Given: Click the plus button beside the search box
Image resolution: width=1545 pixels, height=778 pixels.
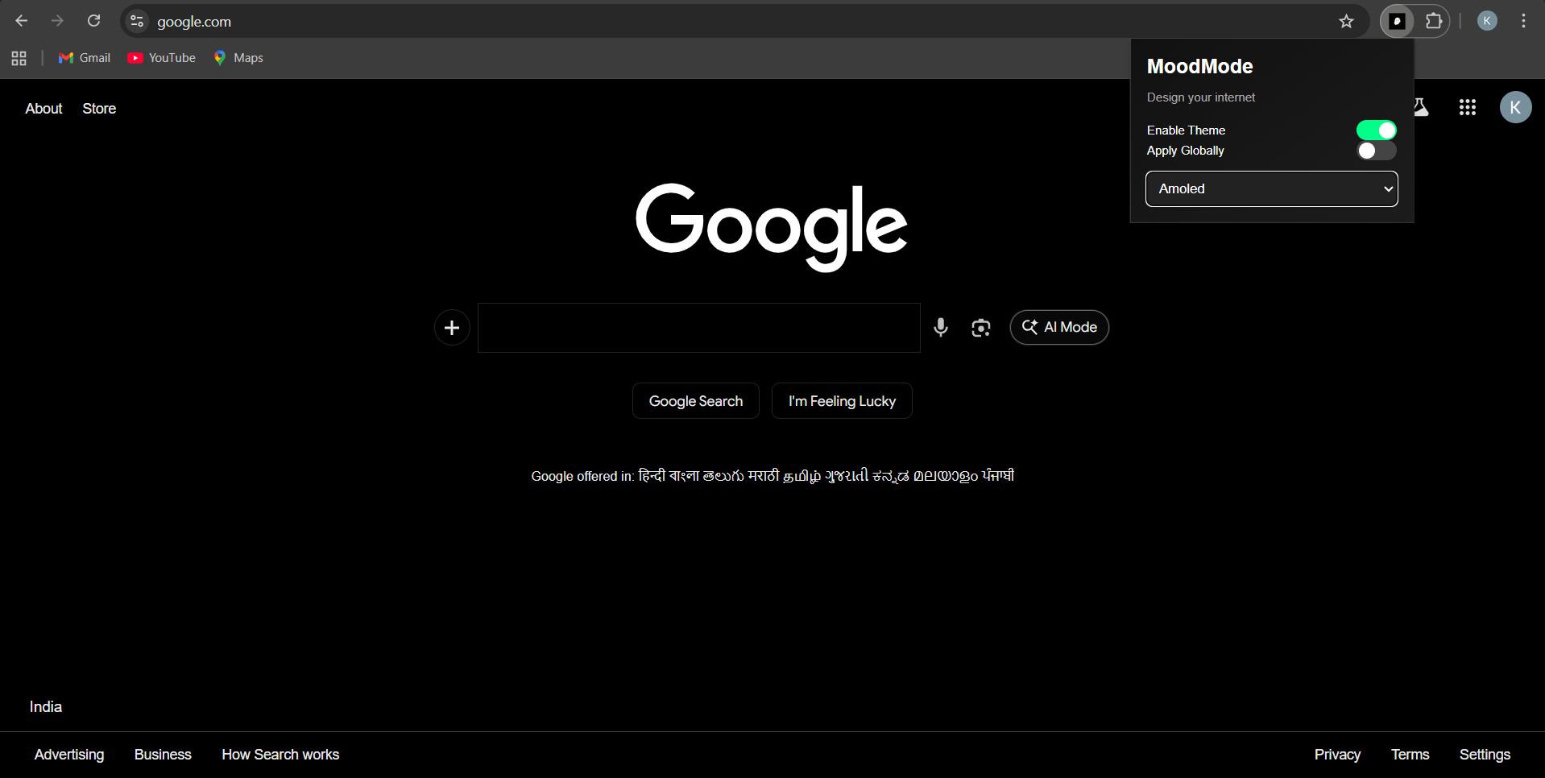Looking at the screenshot, I should coord(452,328).
